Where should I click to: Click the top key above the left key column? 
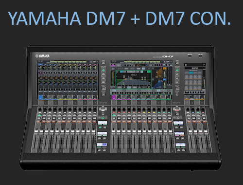pyautogui.click(x=104, y=62)
